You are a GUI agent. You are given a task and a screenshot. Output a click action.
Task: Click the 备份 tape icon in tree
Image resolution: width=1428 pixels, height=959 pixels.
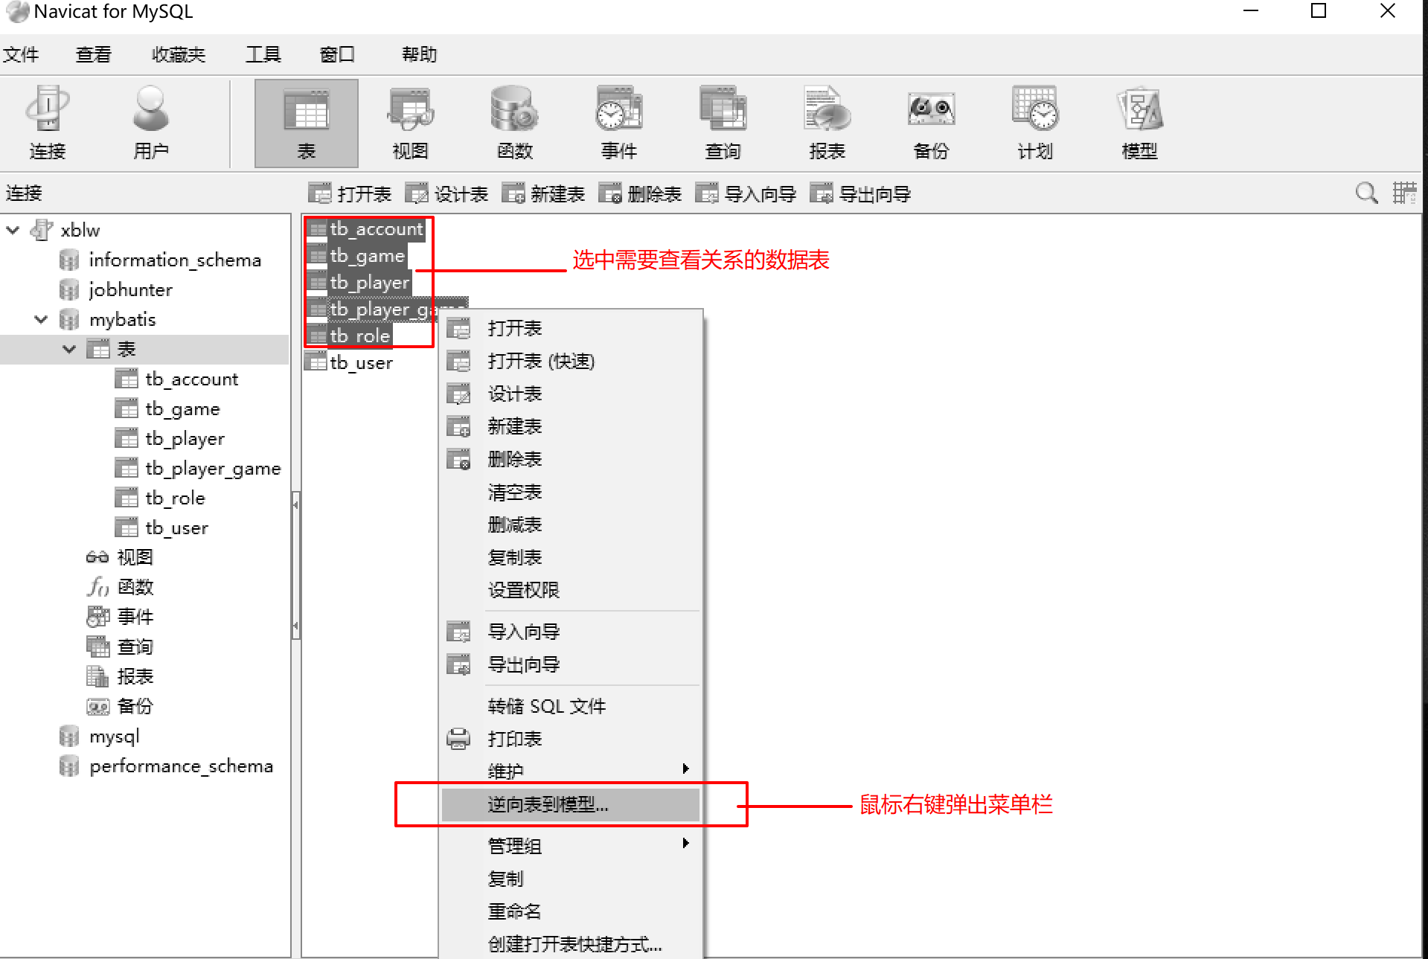97,706
